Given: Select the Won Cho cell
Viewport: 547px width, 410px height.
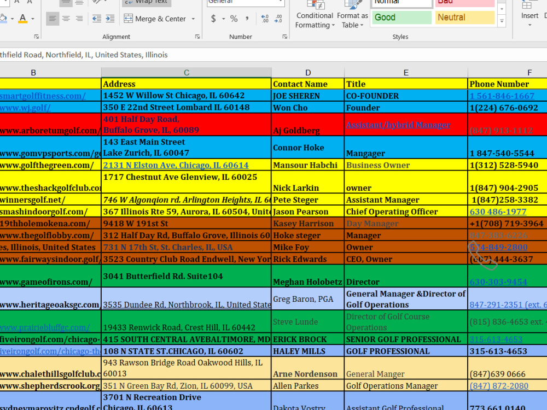Looking at the screenshot, I should point(307,108).
